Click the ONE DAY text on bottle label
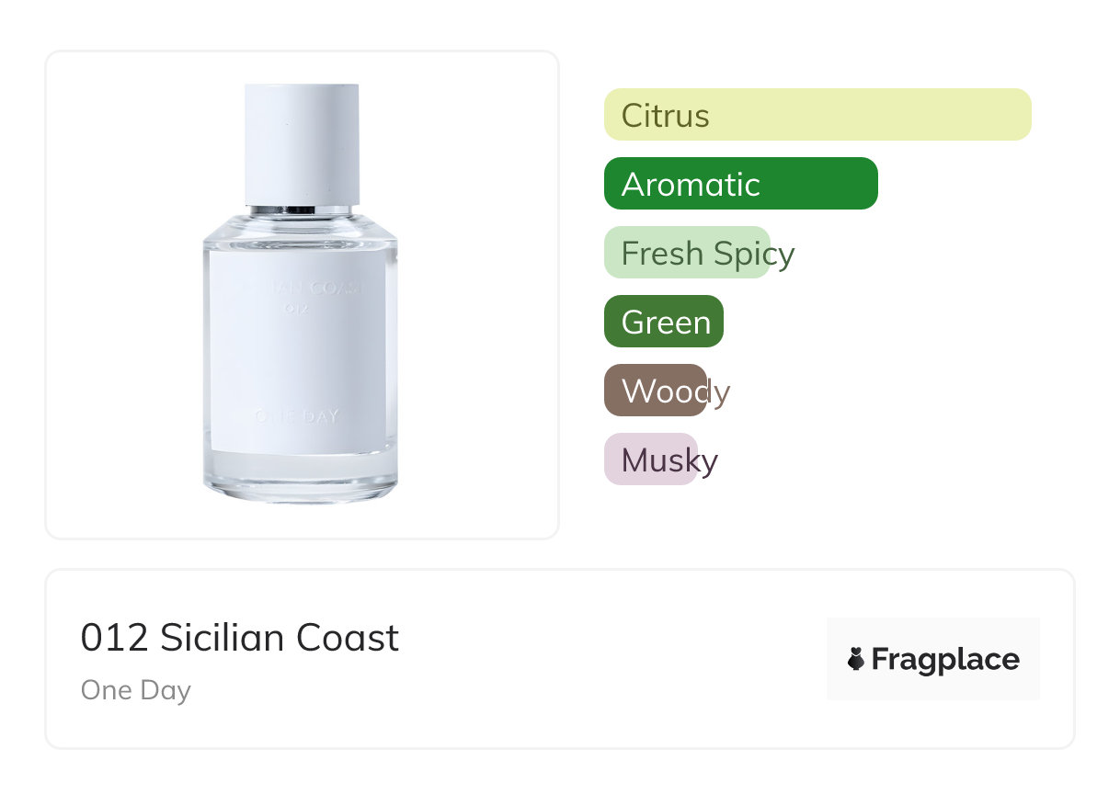 [x=296, y=417]
